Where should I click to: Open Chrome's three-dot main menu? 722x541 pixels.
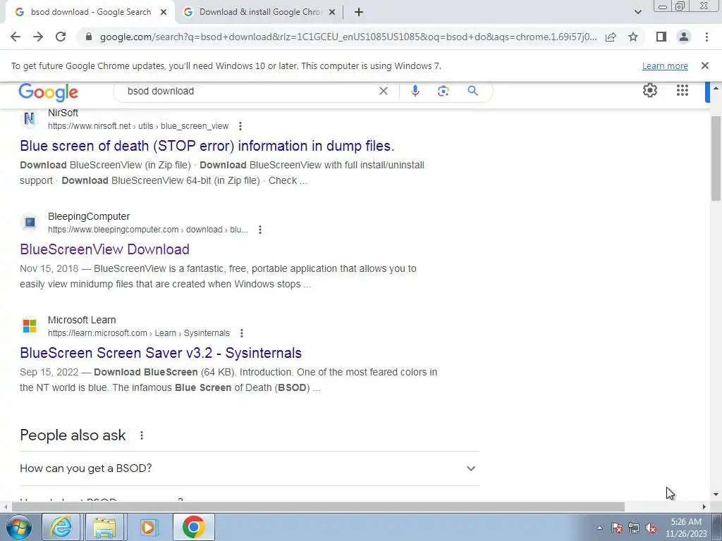[x=706, y=37]
